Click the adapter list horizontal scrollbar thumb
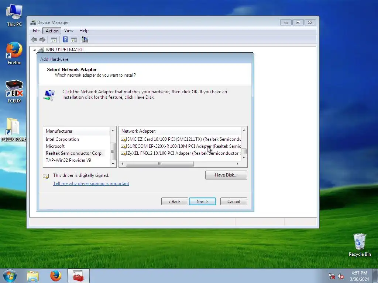 click(x=160, y=164)
